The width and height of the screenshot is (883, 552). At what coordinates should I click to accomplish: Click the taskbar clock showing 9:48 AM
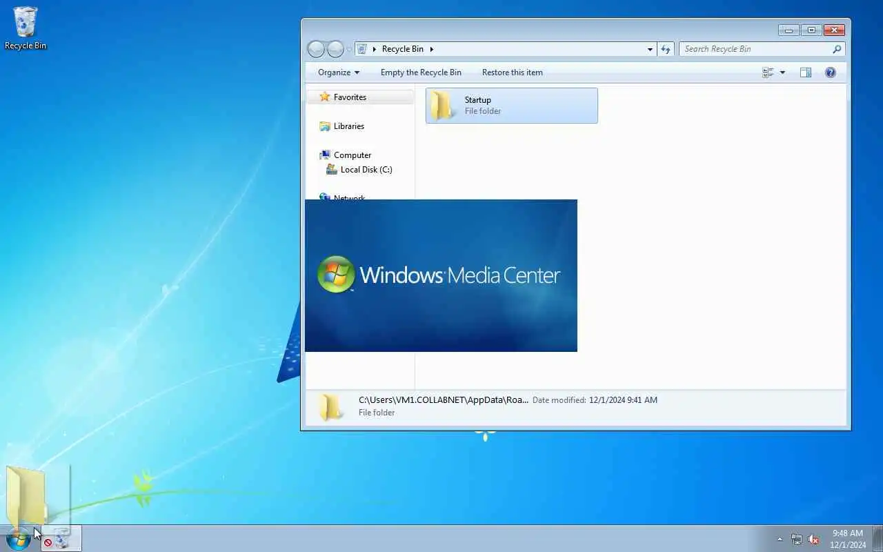pos(848,539)
